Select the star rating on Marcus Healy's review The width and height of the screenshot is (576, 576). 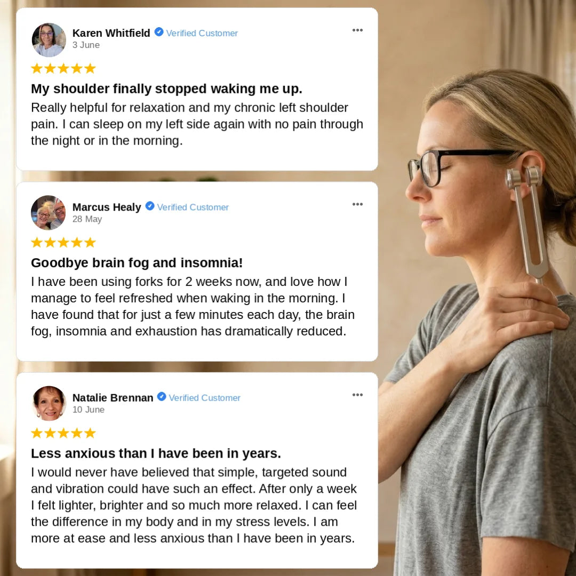coord(63,243)
